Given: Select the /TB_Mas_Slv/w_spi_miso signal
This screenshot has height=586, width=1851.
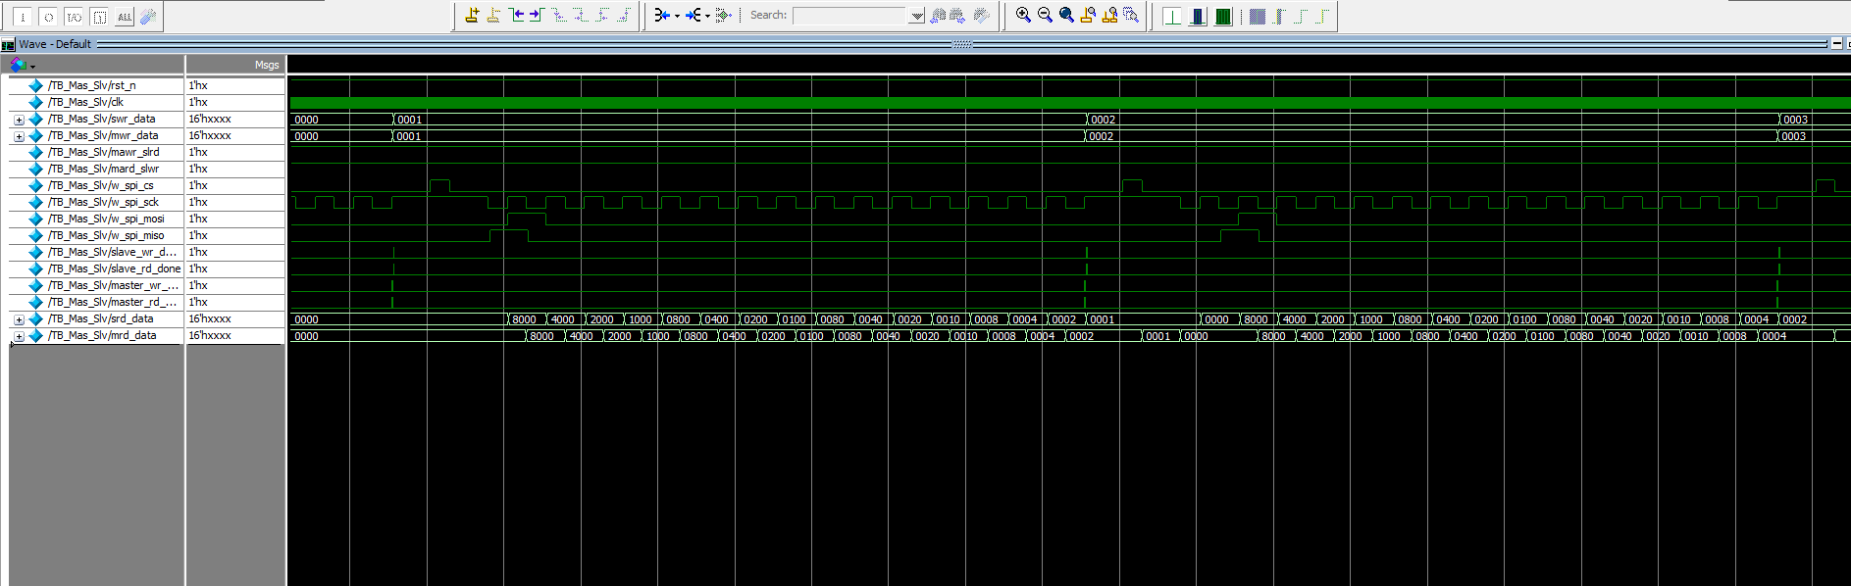Looking at the screenshot, I should pos(106,235).
